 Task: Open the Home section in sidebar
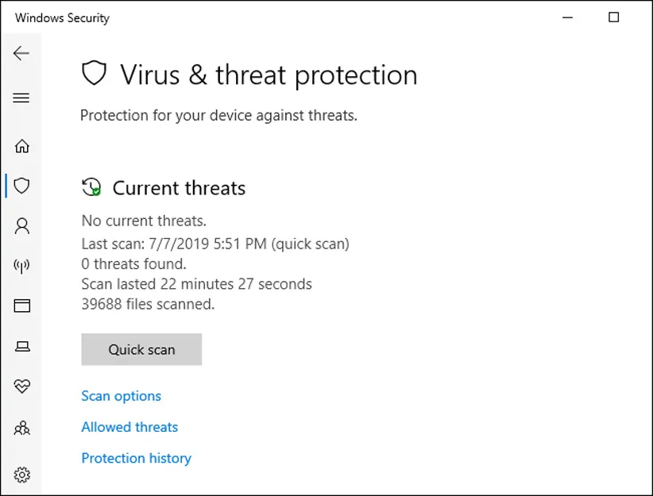(22, 146)
